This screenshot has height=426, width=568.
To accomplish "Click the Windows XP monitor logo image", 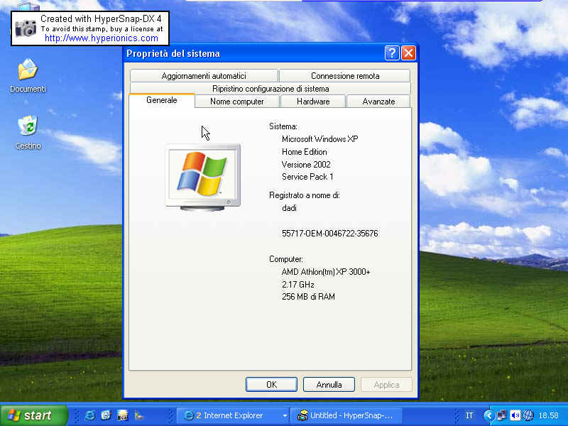I will [x=202, y=177].
